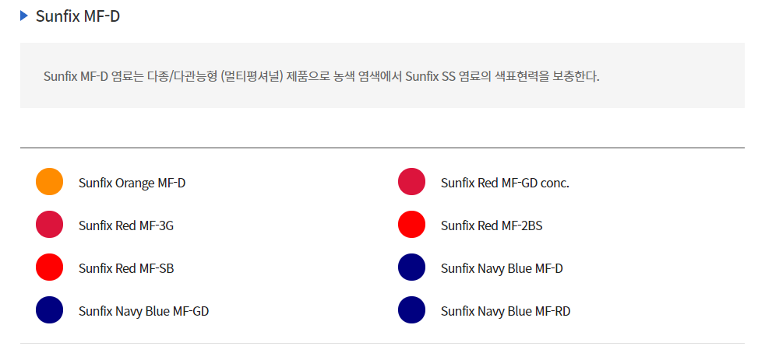Open the Sunfix Orange MF-D product name
Screen dimensions: 765x360
[x=132, y=183]
